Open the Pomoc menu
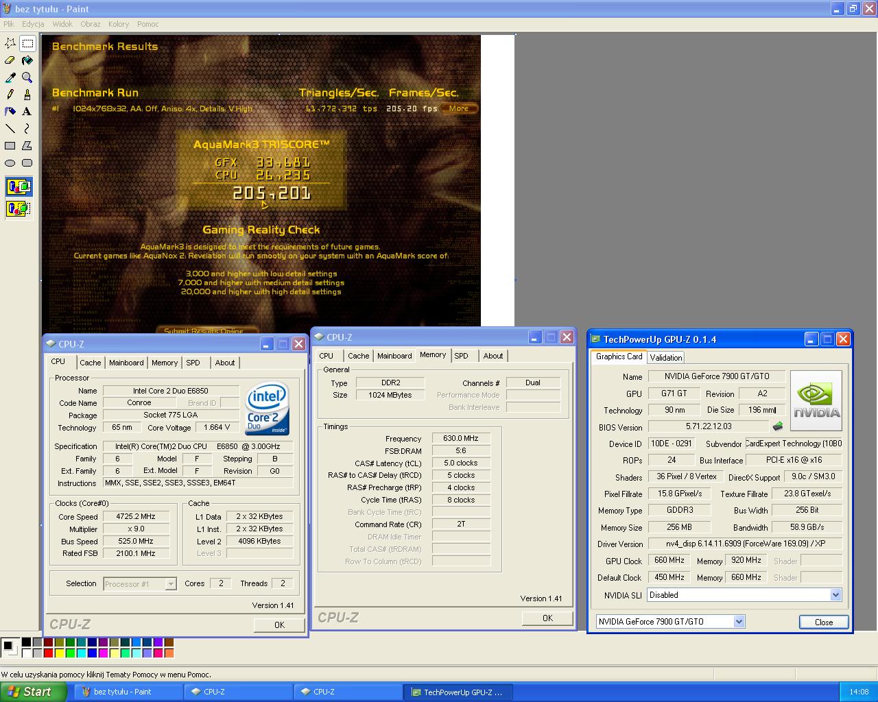The height and width of the screenshot is (702, 878). click(148, 24)
